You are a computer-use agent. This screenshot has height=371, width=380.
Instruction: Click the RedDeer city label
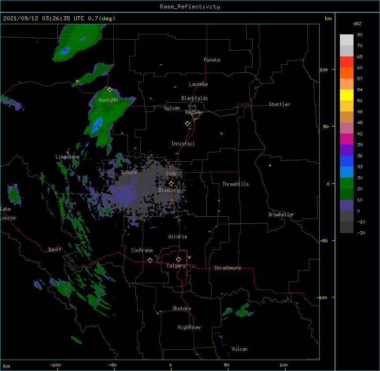[x=194, y=112]
